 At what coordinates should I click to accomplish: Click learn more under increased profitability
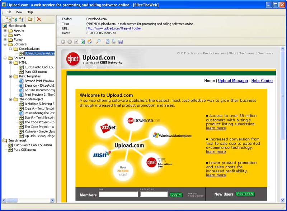pyautogui.click(x=216, y=175)
